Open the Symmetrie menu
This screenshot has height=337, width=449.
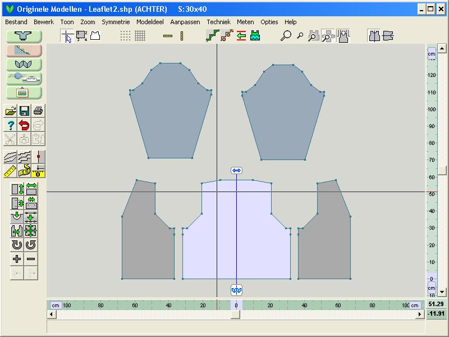point(116,22)
